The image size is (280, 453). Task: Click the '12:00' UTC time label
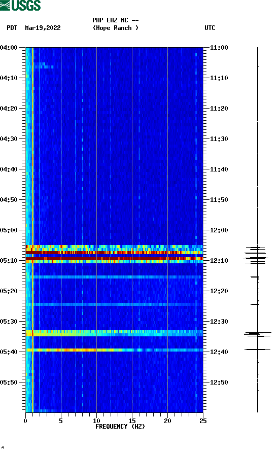pyautogui.click(x=219, y=230)
